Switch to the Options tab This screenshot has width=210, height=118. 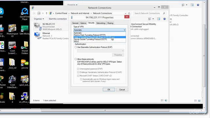[83, 23]
